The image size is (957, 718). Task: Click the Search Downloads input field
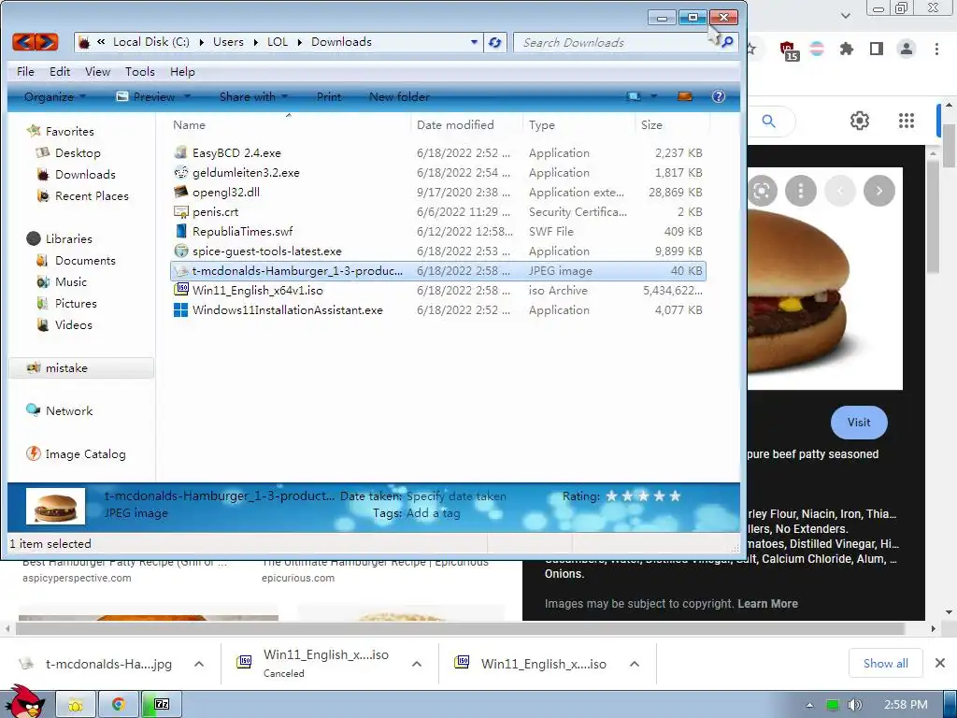[x=617, y=42]
